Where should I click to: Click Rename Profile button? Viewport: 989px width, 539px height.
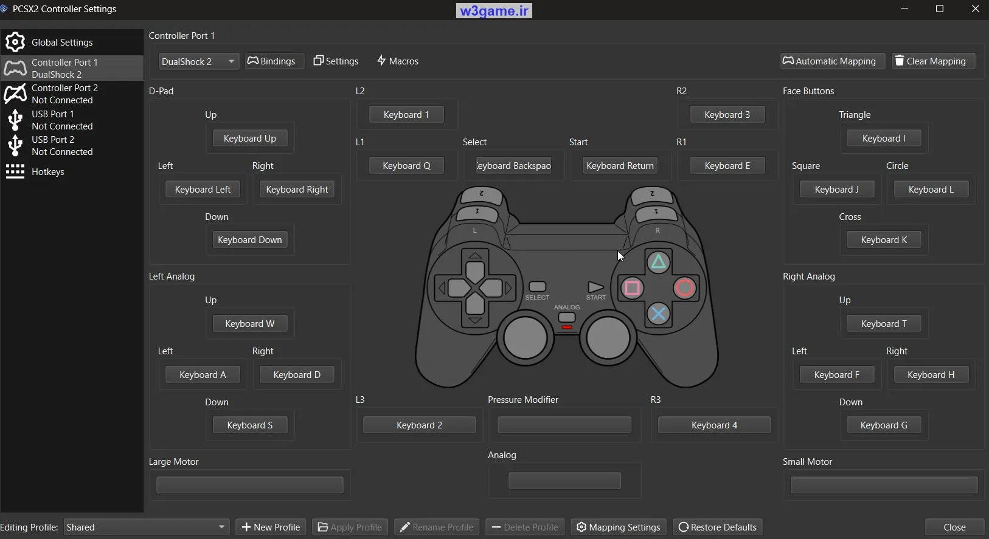click(x=437, y=527)
